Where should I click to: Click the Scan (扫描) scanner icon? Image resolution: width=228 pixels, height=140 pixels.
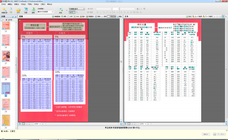coord(26,10)
